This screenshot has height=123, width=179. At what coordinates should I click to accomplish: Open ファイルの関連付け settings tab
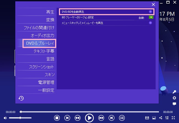[37, 28]
